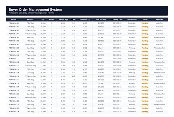Click 'Rotterdam' destination in POMG264125 row
Image resolution: width=174 pixels, height=117 pixels.
132,108
